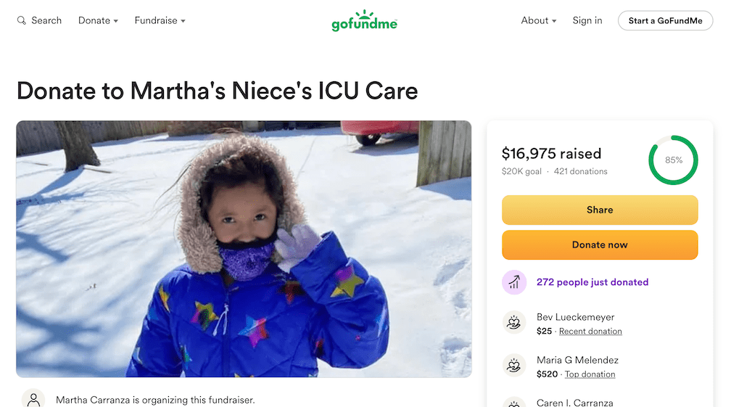Click the trending donations chart icon
Viewport: 731px width, 407px height.
(x=514, y=282)
